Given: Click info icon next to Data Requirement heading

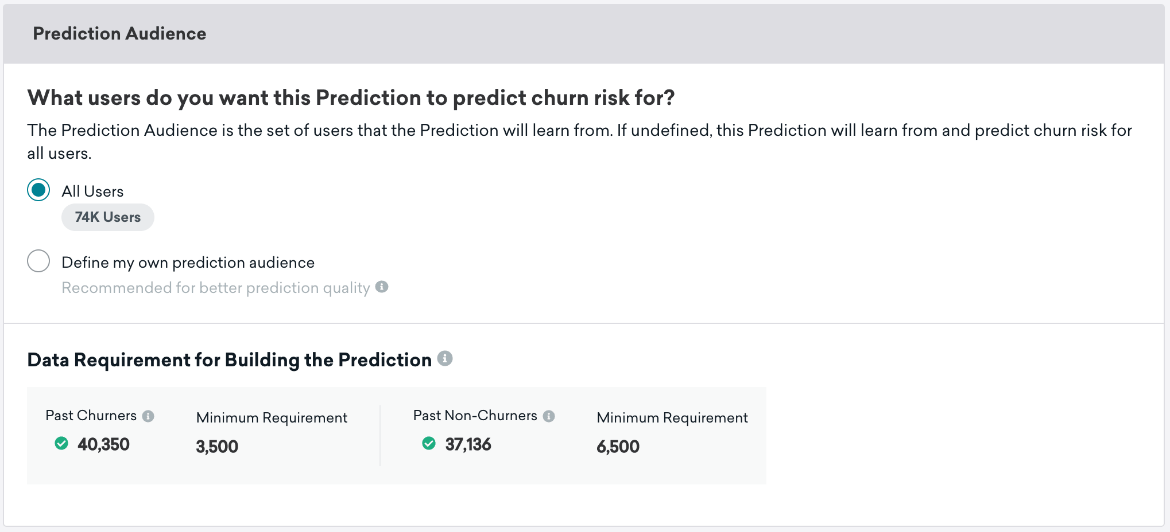Looking at the screenshot, I should (445, 358).
